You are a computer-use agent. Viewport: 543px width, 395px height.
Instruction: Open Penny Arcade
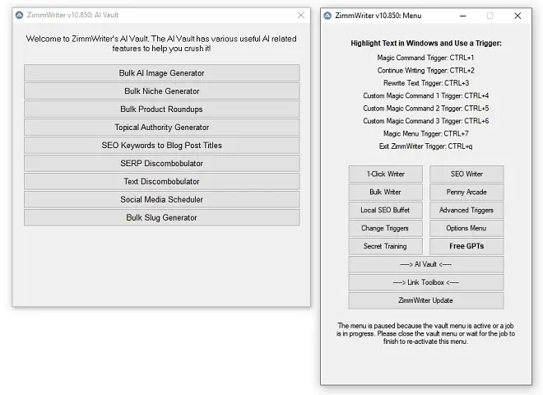(466, 193)
